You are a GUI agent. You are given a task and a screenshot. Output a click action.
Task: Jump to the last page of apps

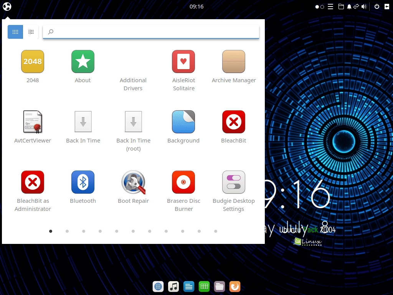pyautogui.click(x=216, y=231)
